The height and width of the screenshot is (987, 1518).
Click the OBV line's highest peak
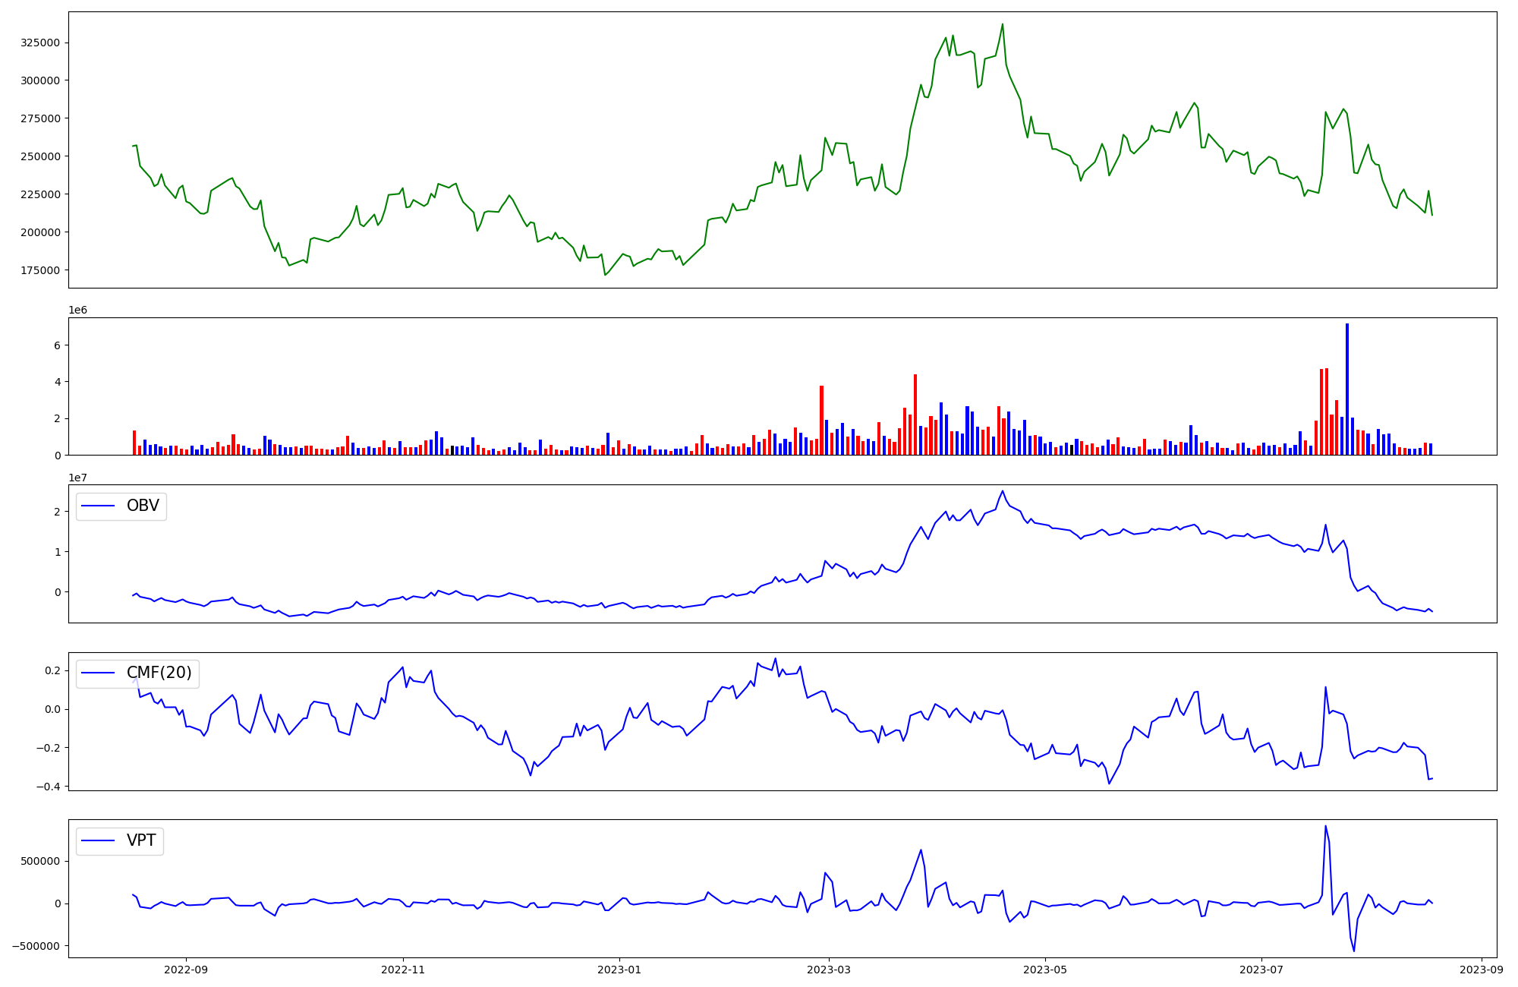(1002, 491)
